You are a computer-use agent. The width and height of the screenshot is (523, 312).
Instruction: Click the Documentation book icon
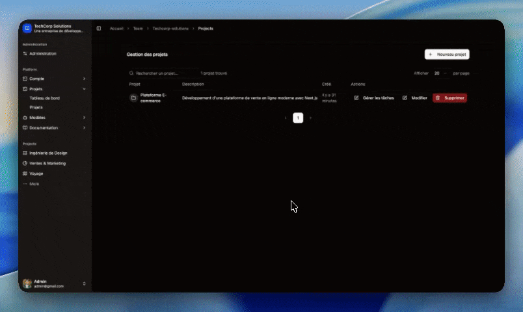[x=25, y=127]
